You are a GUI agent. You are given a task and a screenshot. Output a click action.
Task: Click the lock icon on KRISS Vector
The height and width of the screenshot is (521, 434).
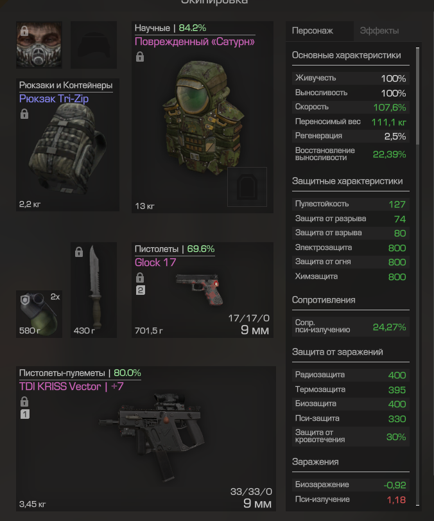tap(24, 402)
